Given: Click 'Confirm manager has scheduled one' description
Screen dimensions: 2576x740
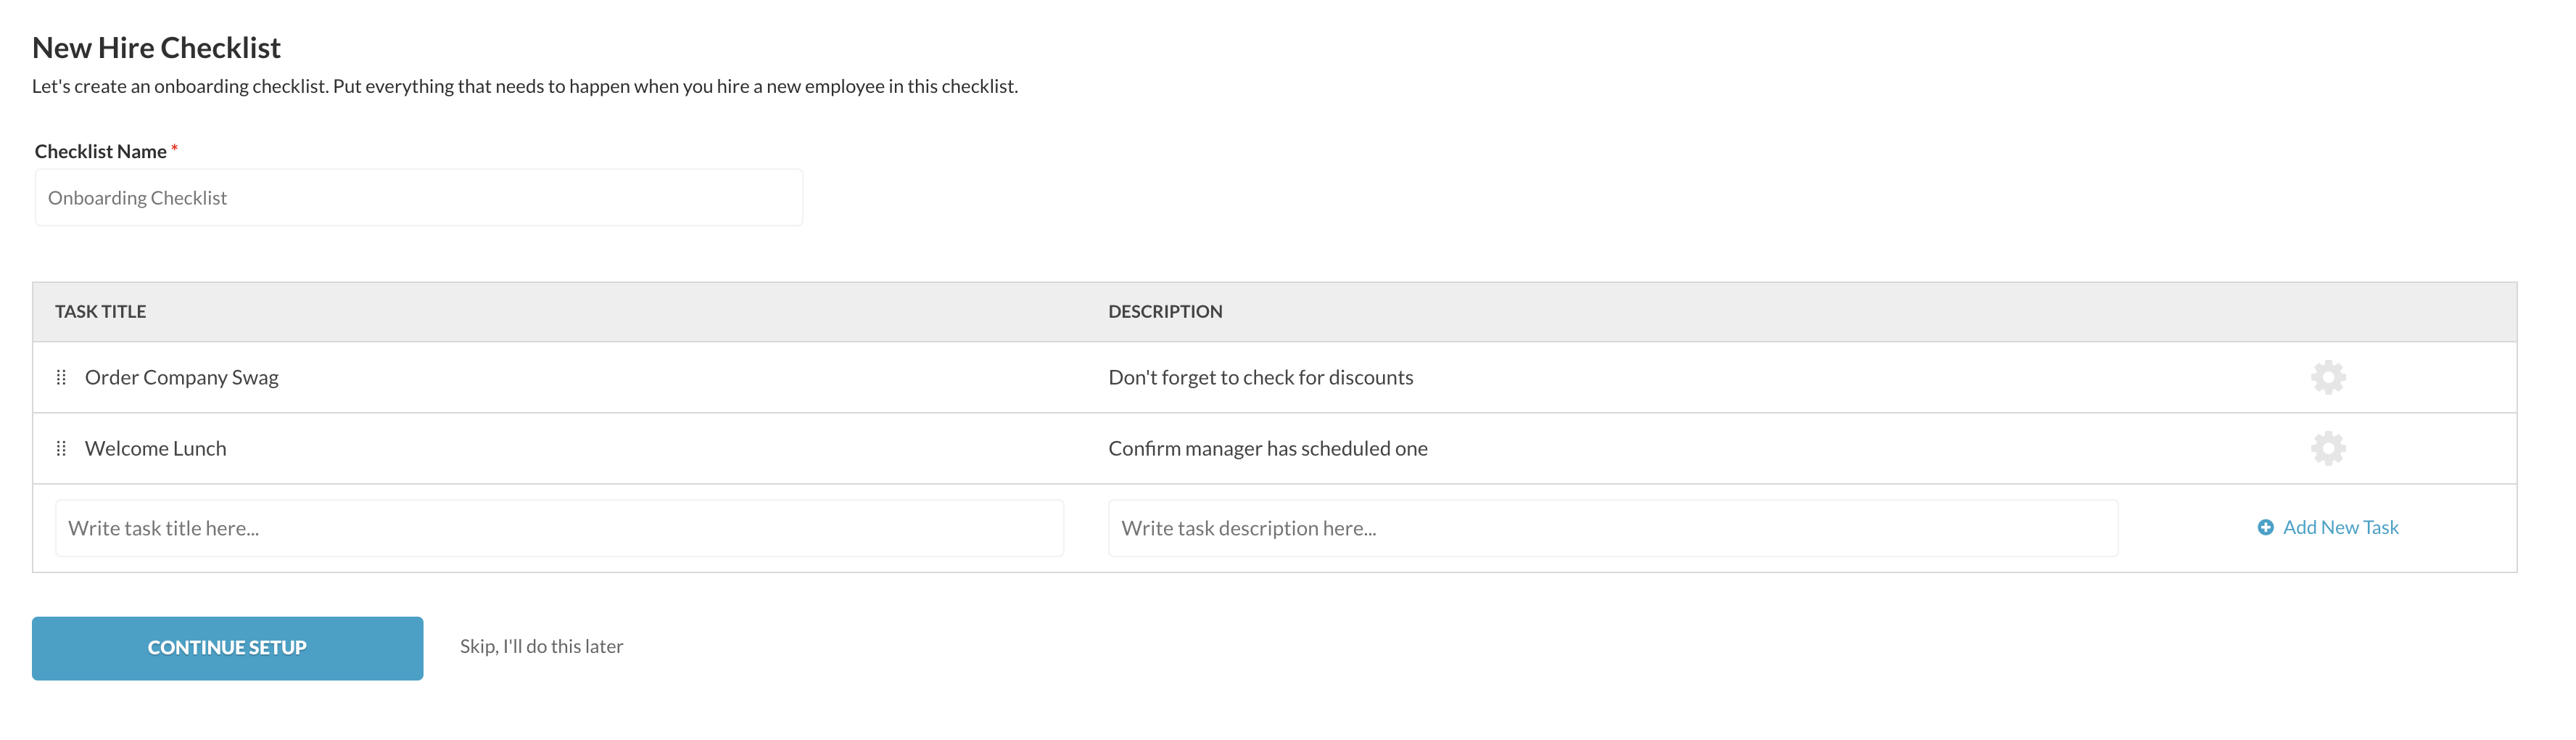Looking at the screenshot, I should click(1267, 448).
